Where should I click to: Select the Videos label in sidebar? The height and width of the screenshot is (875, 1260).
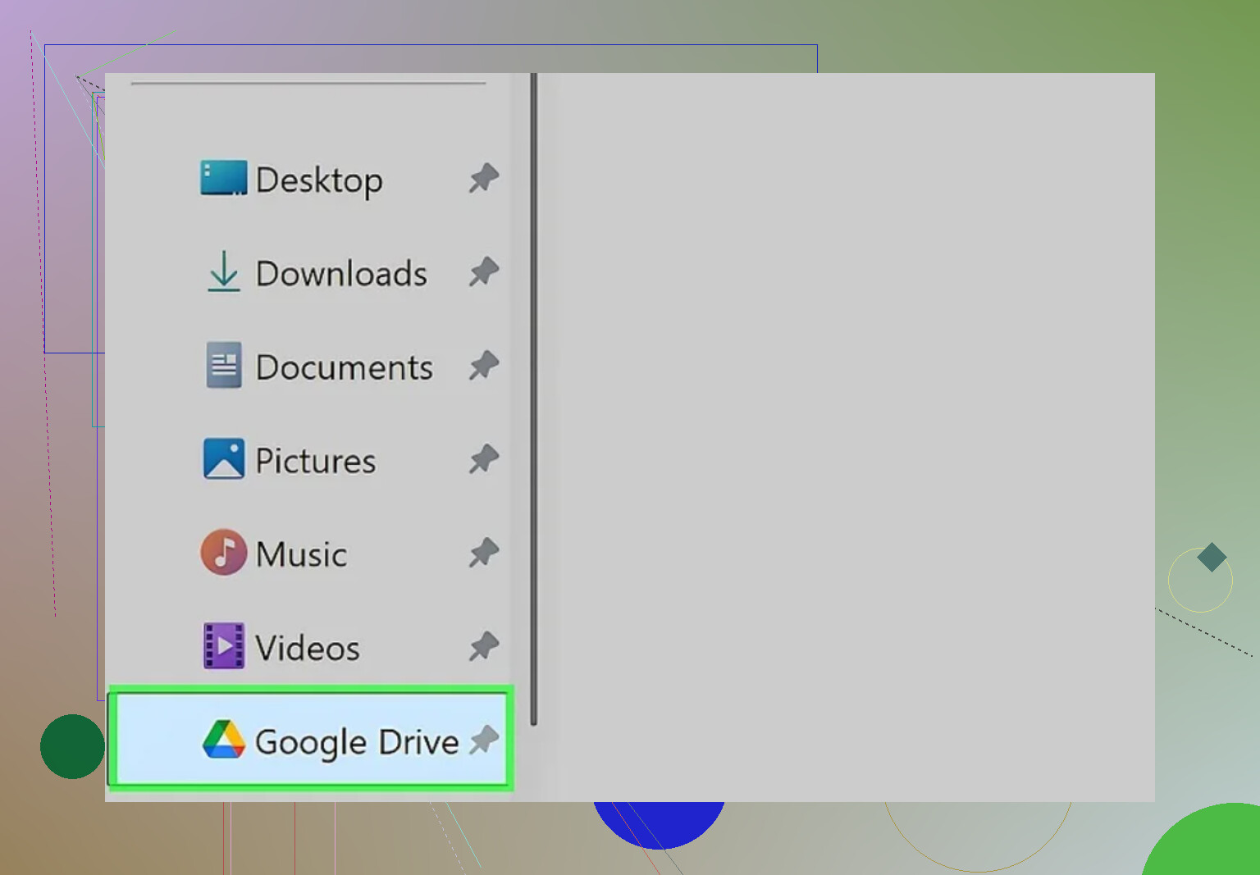(308, 648)
